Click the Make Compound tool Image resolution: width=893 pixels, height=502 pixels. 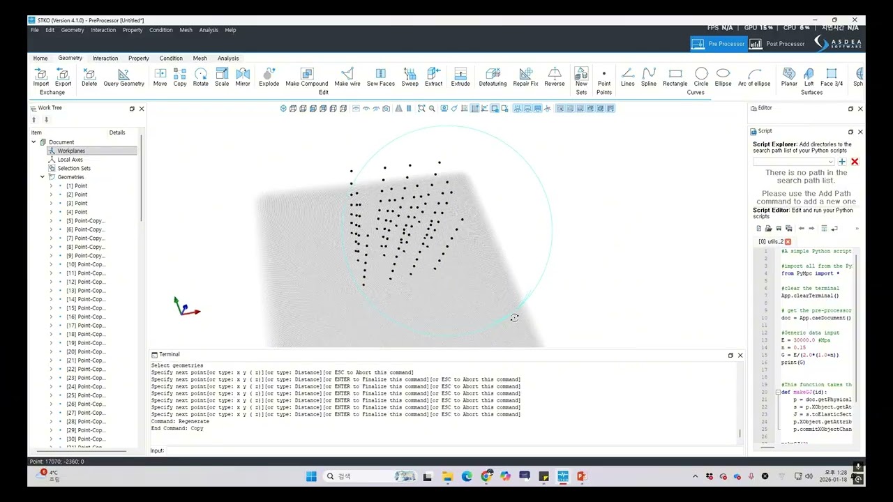pos(307,77)
